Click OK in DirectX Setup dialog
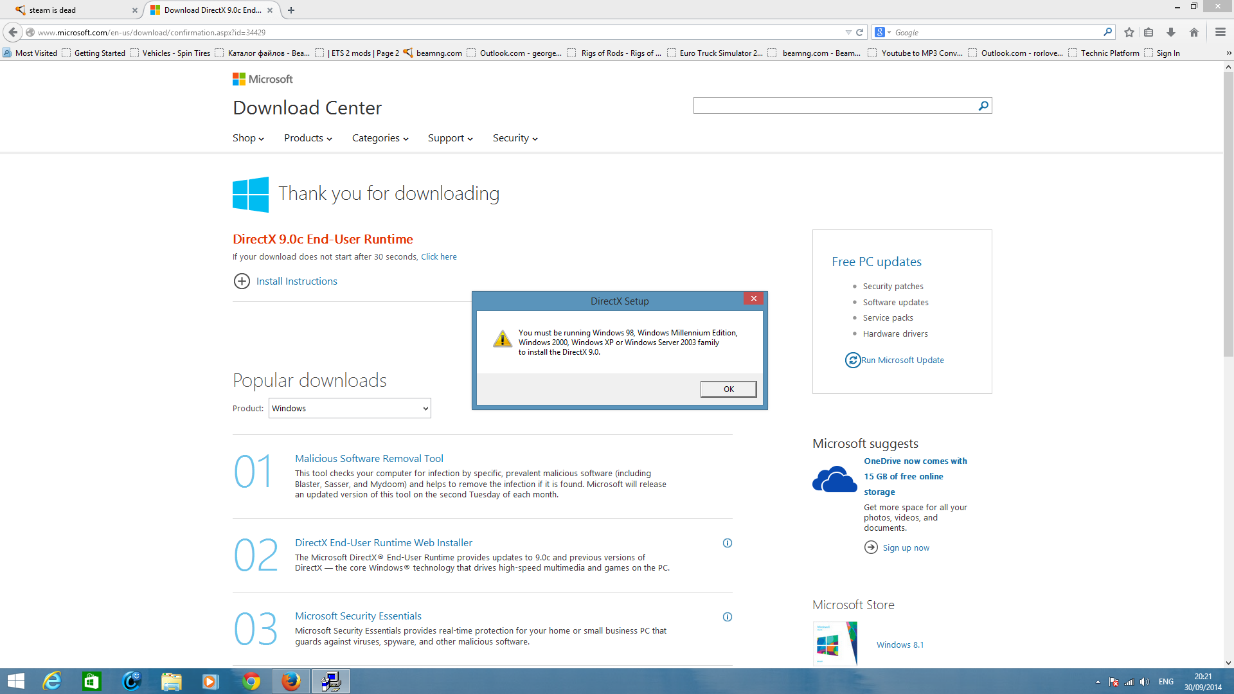Screen dimensions: 1234x694 tap(728, 389)
